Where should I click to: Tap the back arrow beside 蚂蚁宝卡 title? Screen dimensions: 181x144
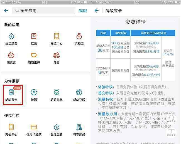coord(97,11)
